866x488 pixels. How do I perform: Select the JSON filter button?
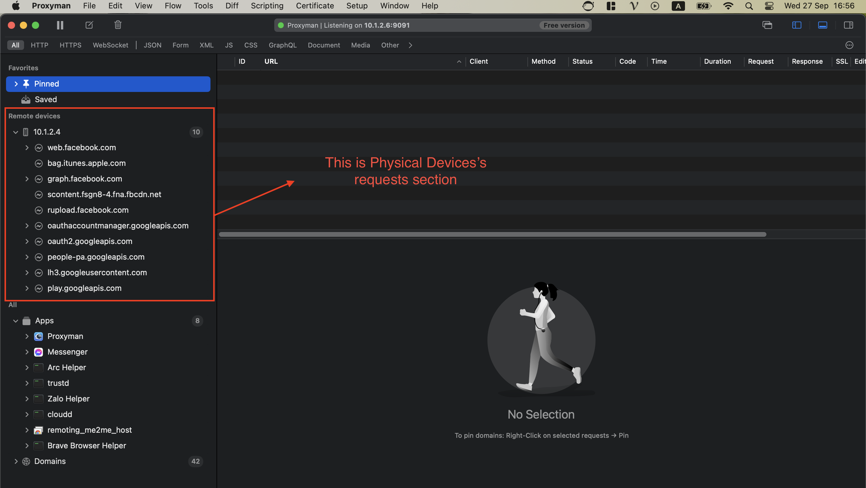point(152,45)
